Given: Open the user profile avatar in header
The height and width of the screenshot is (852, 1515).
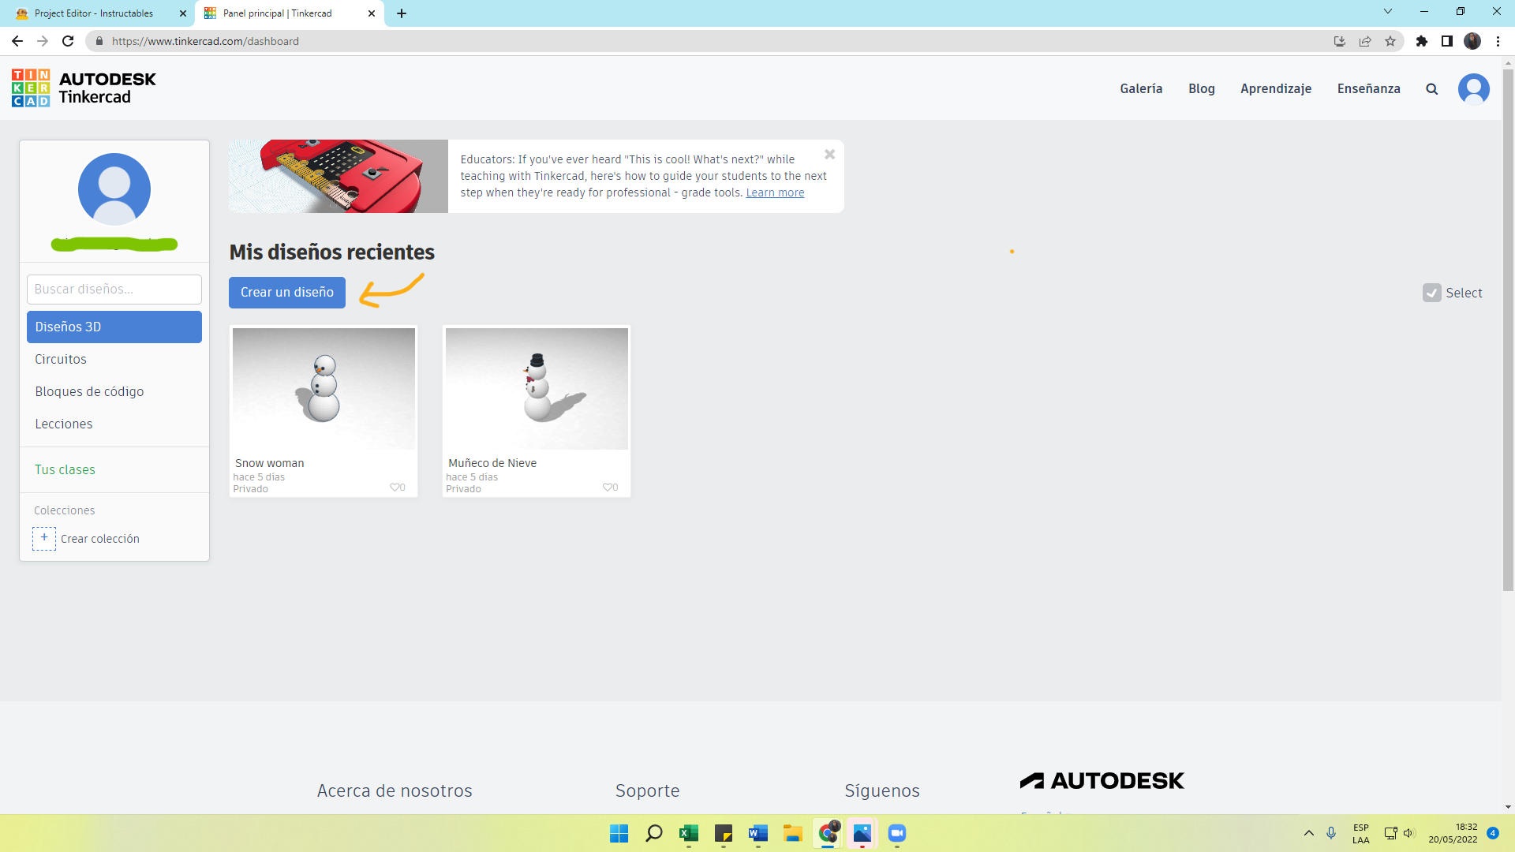Looking at the screenshot, I should click(1473, 89).
